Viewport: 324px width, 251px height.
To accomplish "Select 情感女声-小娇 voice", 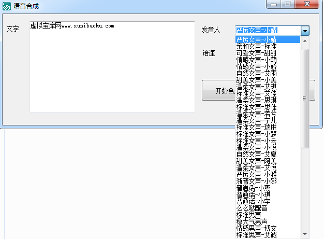I will point(268,66).
